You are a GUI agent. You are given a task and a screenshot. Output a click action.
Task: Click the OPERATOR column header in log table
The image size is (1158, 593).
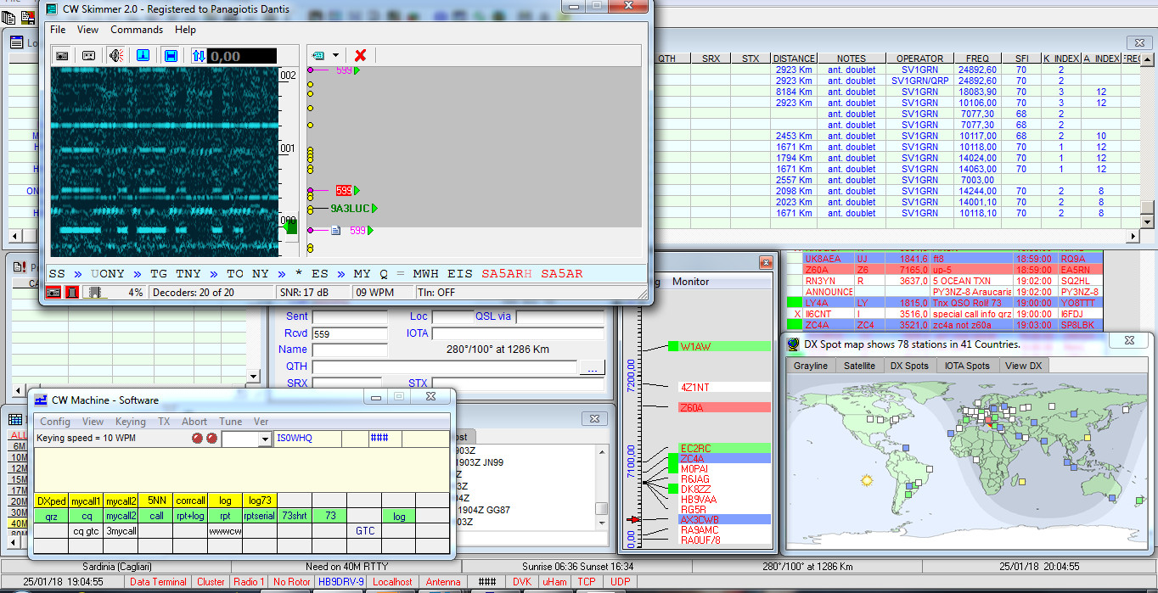[919, 59]
